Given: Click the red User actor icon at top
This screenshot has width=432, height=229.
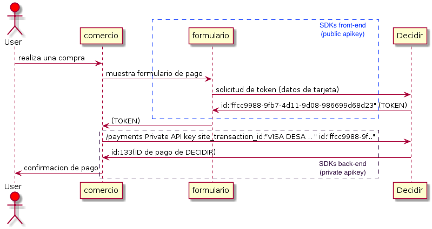Looking at the screenshot, I should click(15, 19).
